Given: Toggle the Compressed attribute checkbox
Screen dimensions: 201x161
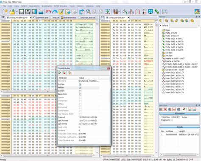Looking at the screenshot, I should (x=80, y=111).
